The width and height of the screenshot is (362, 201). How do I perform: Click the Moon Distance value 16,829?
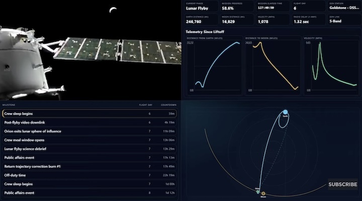click(228, 22)
